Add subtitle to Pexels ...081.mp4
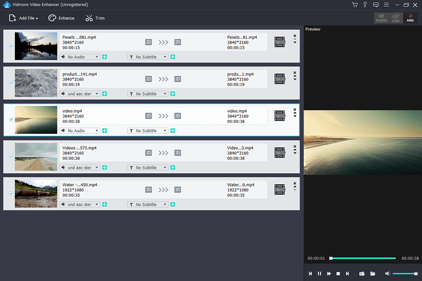Viewport: 422px width, 281px height. coord(173,57)
